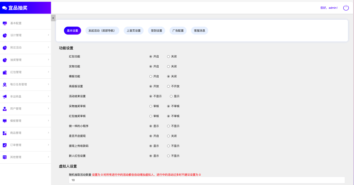354x185 pixels.
Task: Select 显示 for 活动结束设置
Action: (x=171, y=96)
